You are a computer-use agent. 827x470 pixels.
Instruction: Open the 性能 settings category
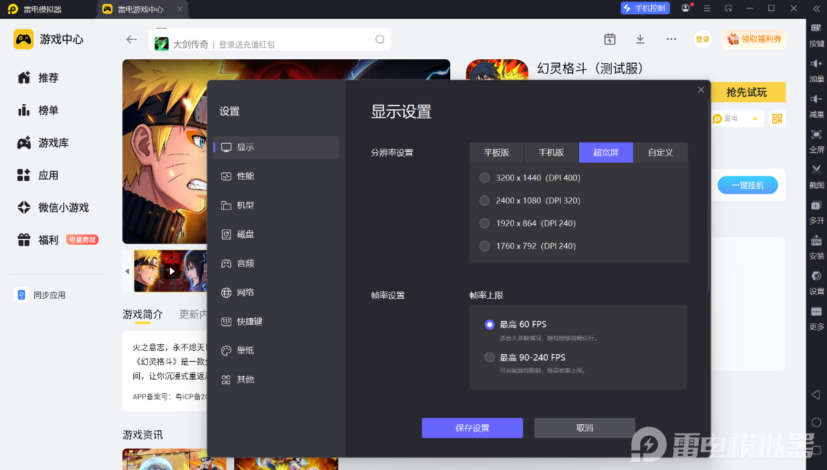click(x=276, y=176)
